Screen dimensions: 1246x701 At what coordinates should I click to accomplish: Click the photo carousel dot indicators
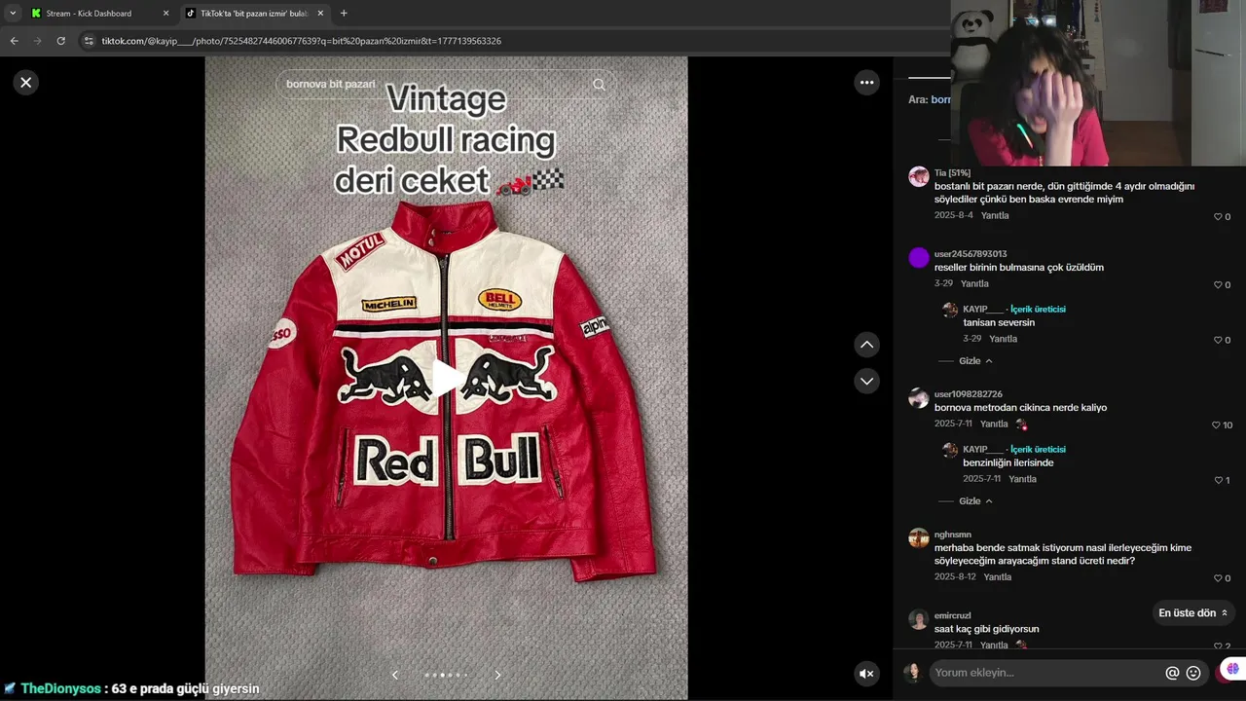[x=446, y=675]
